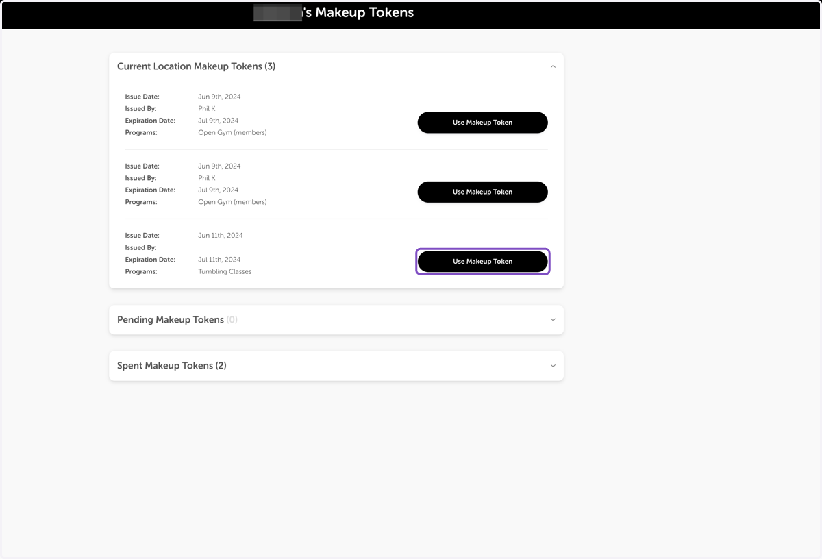The width and height of the screenshot is (822, 559).
Task: Click the Makeup Tokens page title
Action: pyautogui.click(x=334, y=12)
